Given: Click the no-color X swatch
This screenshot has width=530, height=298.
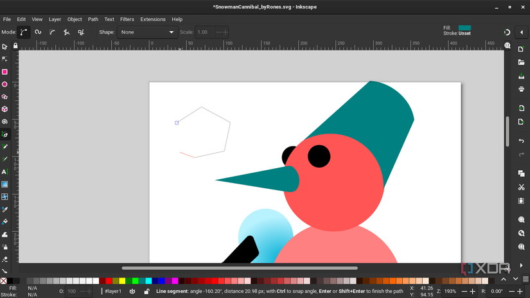Looking at the screenshot, I should pos(3,281).
